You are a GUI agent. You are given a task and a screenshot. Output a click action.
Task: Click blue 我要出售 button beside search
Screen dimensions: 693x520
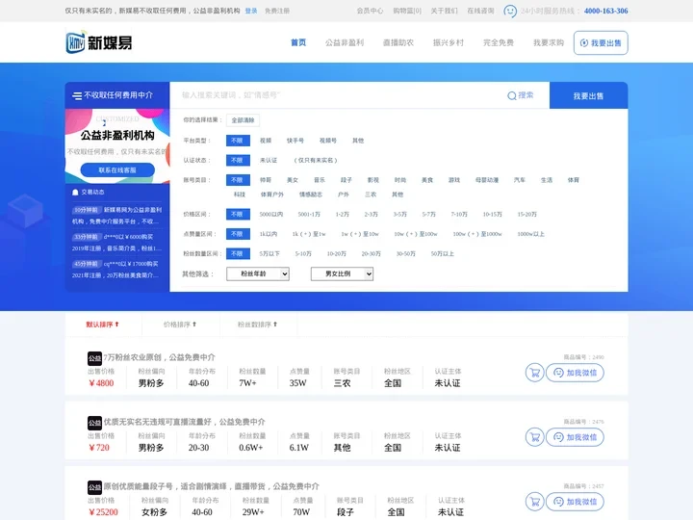(x=589, y=95)
